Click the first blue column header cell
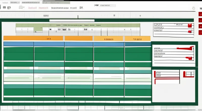This screenshot has width=202, height=111. pos(19,44)
